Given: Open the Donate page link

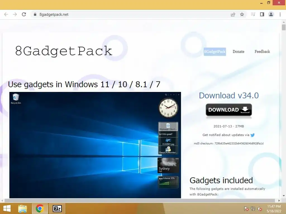Looking at the screenshot, I should pos(239,52).
